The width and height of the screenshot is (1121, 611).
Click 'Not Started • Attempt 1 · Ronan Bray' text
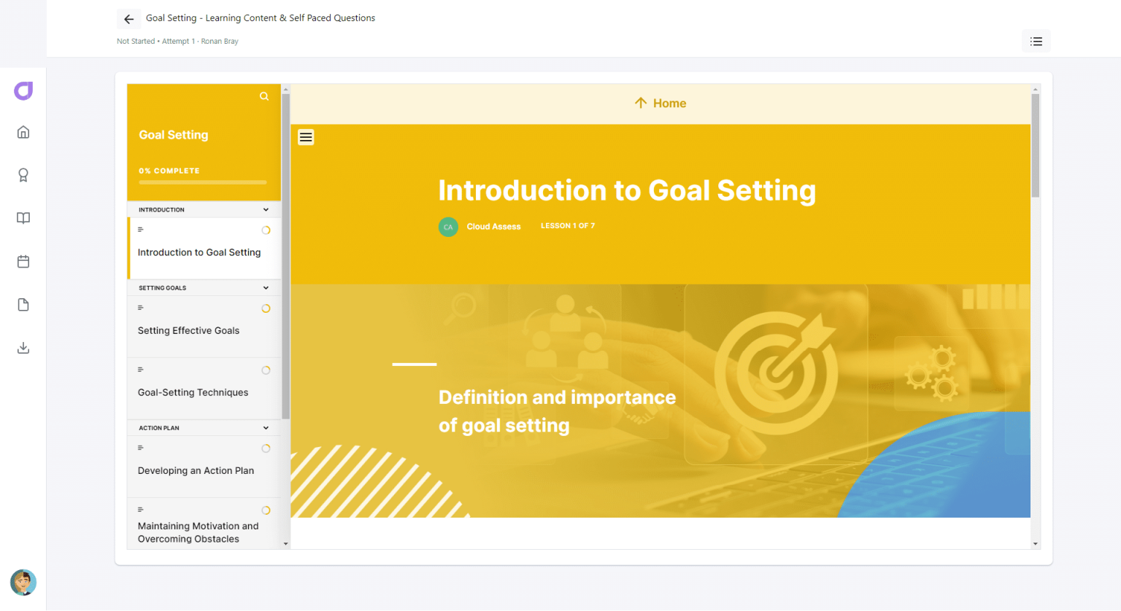click(177, 42)
